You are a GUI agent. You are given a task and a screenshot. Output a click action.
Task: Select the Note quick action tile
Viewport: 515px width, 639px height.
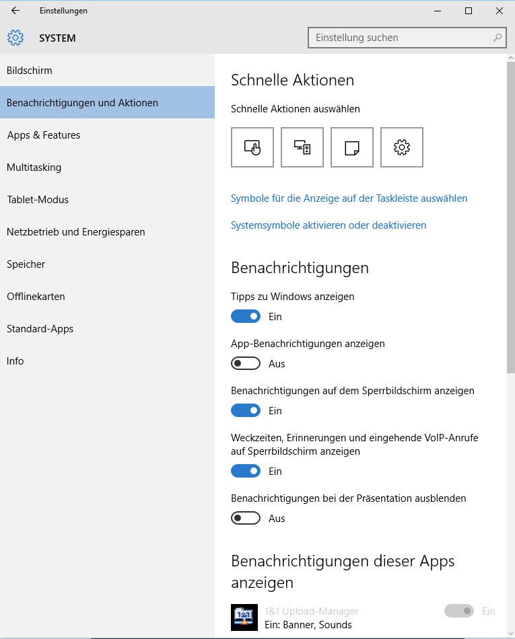[352, 147]
